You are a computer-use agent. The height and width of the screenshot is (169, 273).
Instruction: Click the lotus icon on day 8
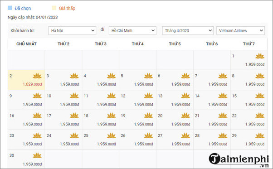260,76
